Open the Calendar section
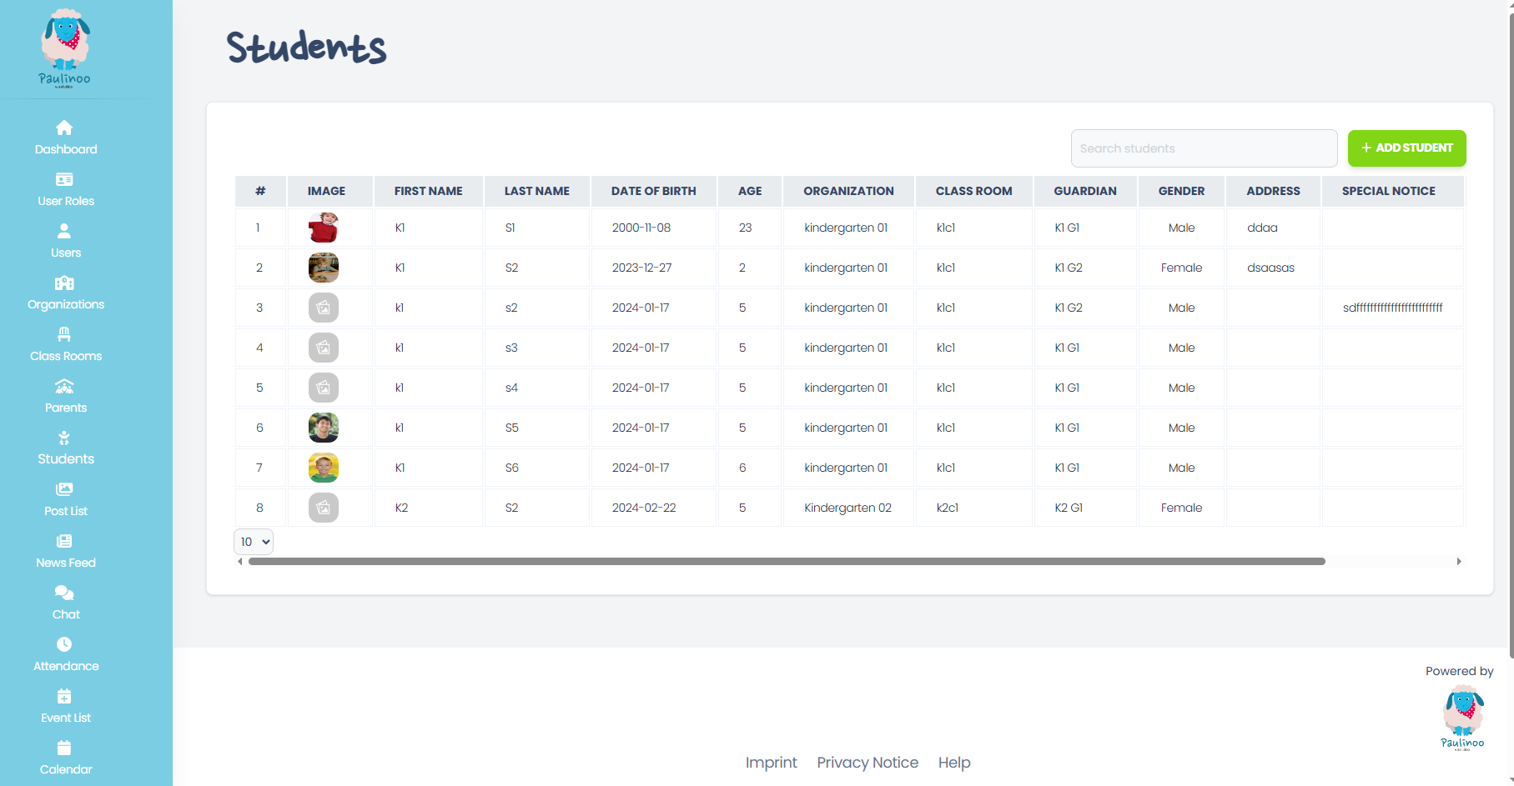 click(65, 757)
